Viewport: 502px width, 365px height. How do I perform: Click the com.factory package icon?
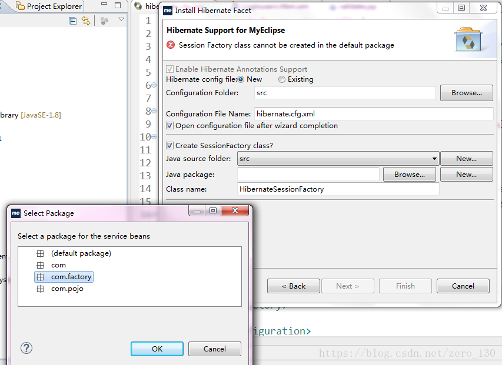[41, 277]
